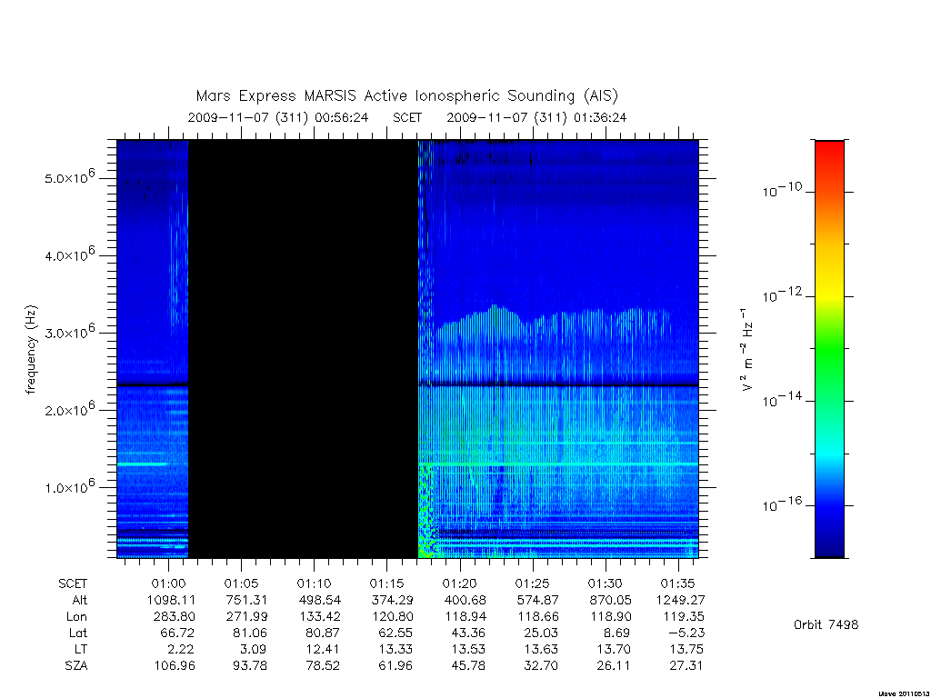Viewport: 931px width, 698px height.
Task: Click the yellow band in the colorbar
Action: [829, 279]
